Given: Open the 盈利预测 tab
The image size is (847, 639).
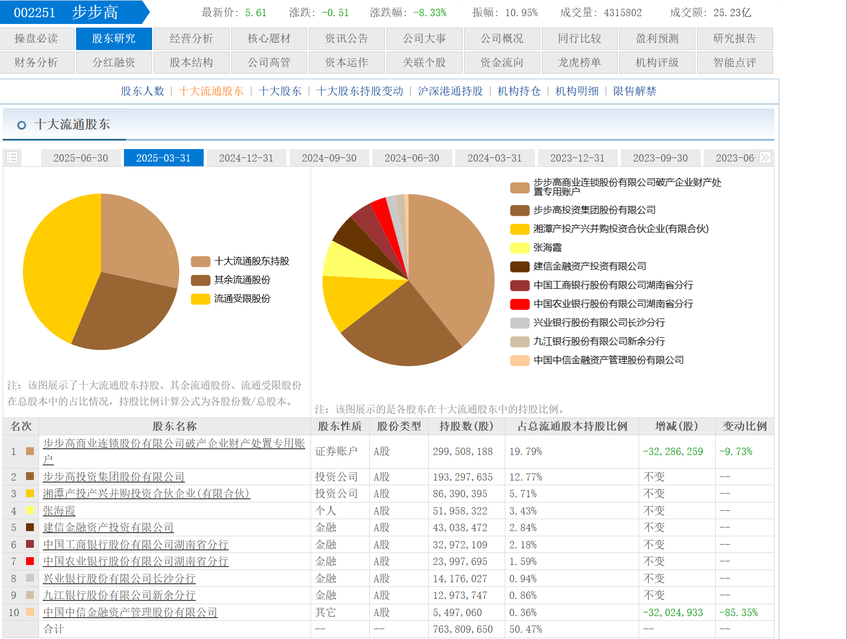Looking at the screenshot, I should tap(657, 39).
